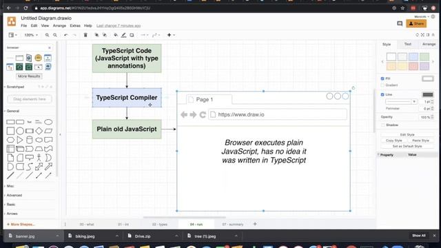Click the Copy Style button
The image size is (441, 248).
tap(393, 141)
